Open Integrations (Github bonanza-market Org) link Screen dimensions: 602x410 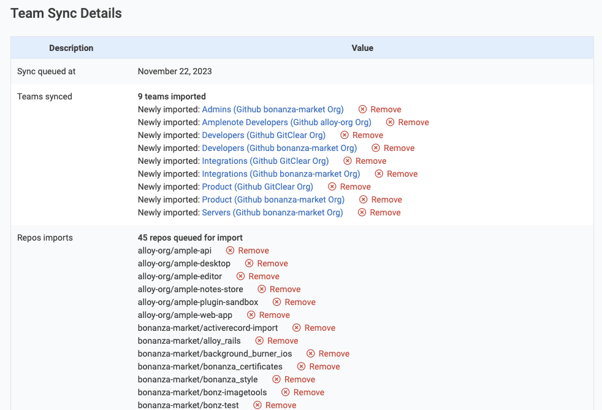click(x=281, y=174)
